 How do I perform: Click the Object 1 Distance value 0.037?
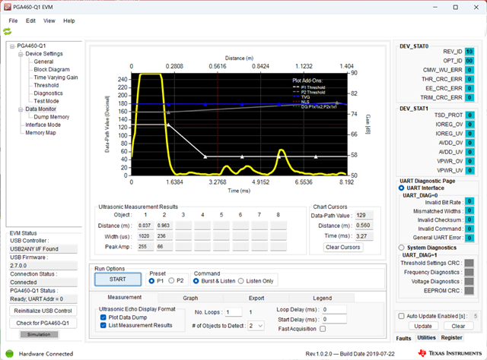point(145,226)
